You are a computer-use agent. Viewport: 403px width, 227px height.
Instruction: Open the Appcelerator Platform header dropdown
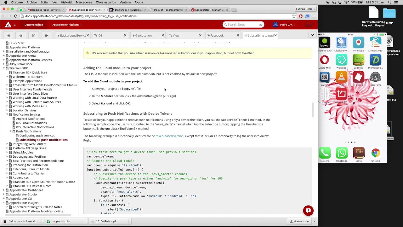(x=67, y=25)
